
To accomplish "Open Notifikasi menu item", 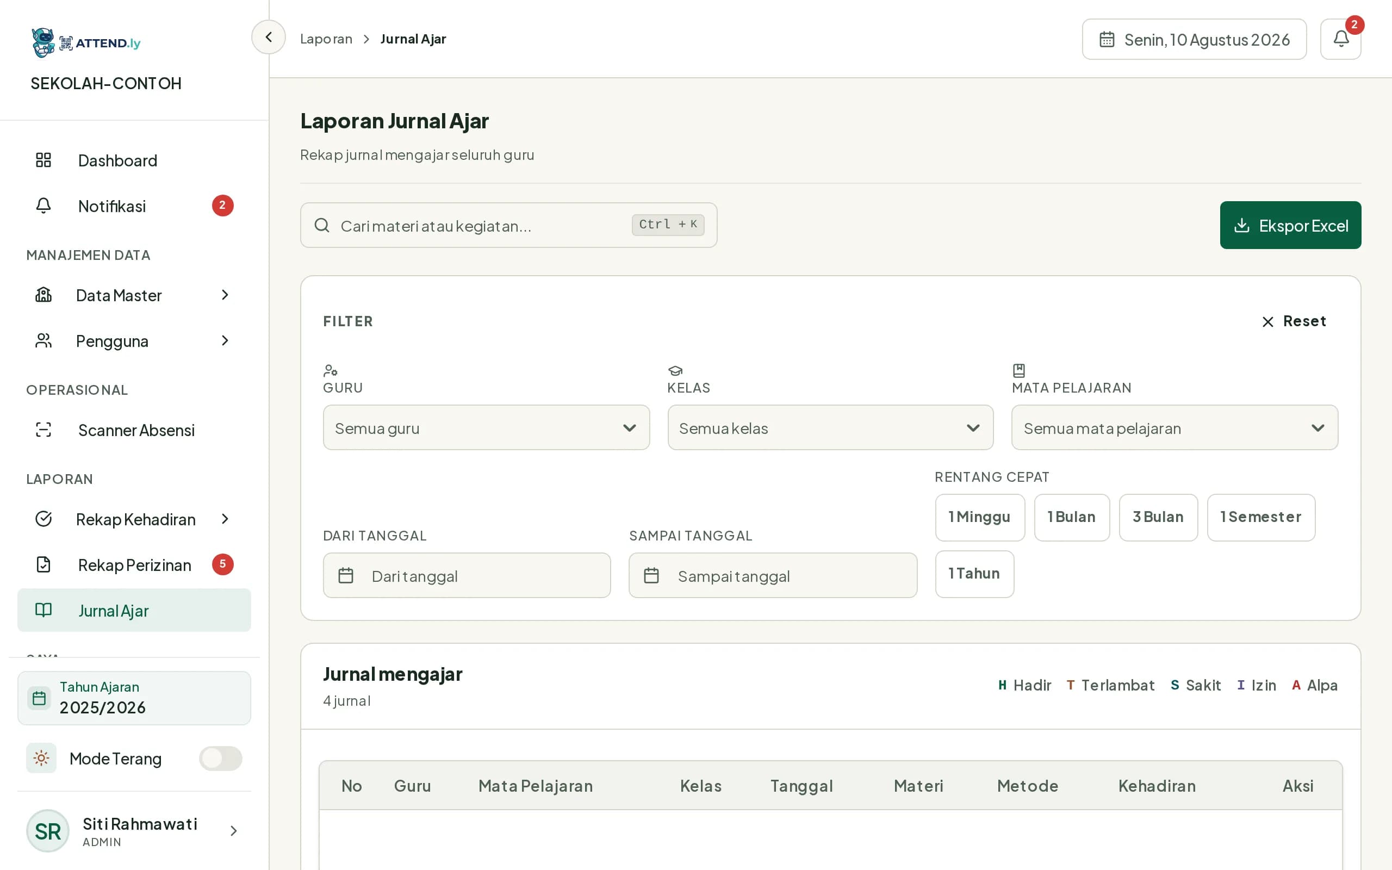I will (x=134, y=206).
